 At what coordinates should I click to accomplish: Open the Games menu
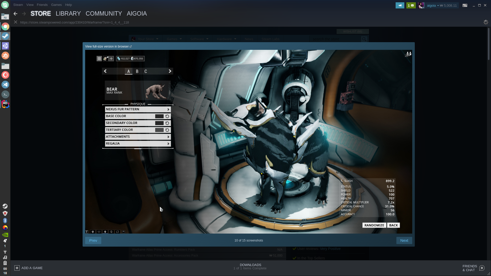(56, 5)
